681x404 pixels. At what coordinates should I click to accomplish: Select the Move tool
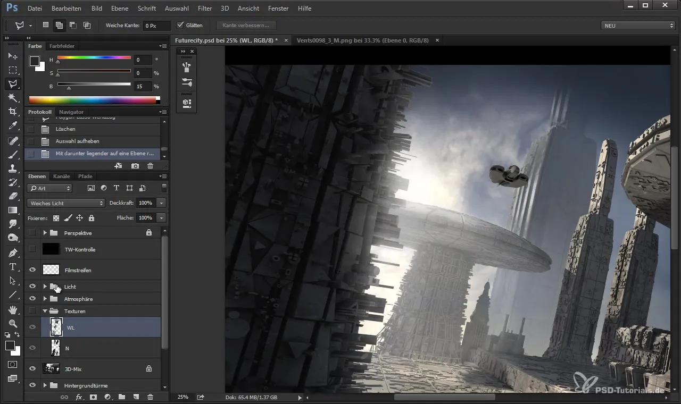[13, 56]
